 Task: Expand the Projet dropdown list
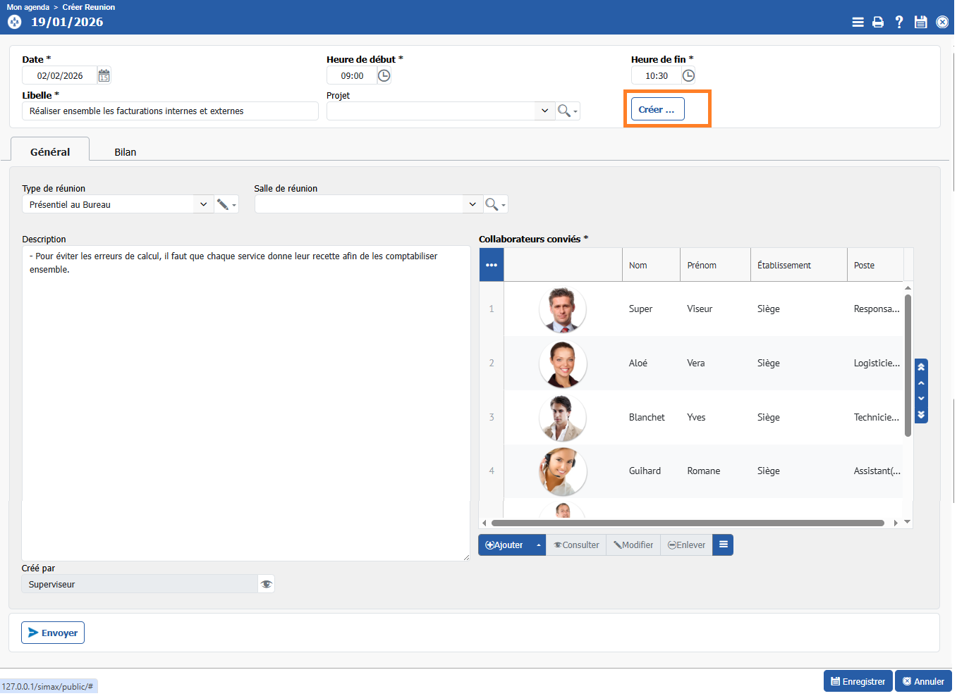544,111
